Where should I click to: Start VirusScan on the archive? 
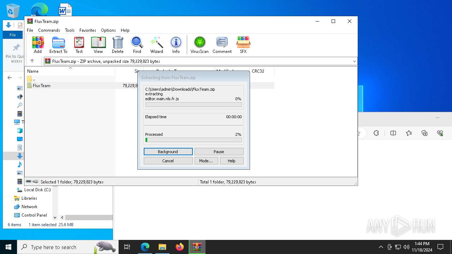tap(200, 45)
